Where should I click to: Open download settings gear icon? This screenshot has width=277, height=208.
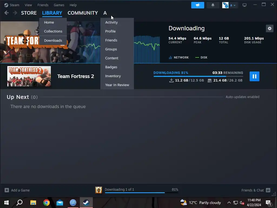click(270, 28)
